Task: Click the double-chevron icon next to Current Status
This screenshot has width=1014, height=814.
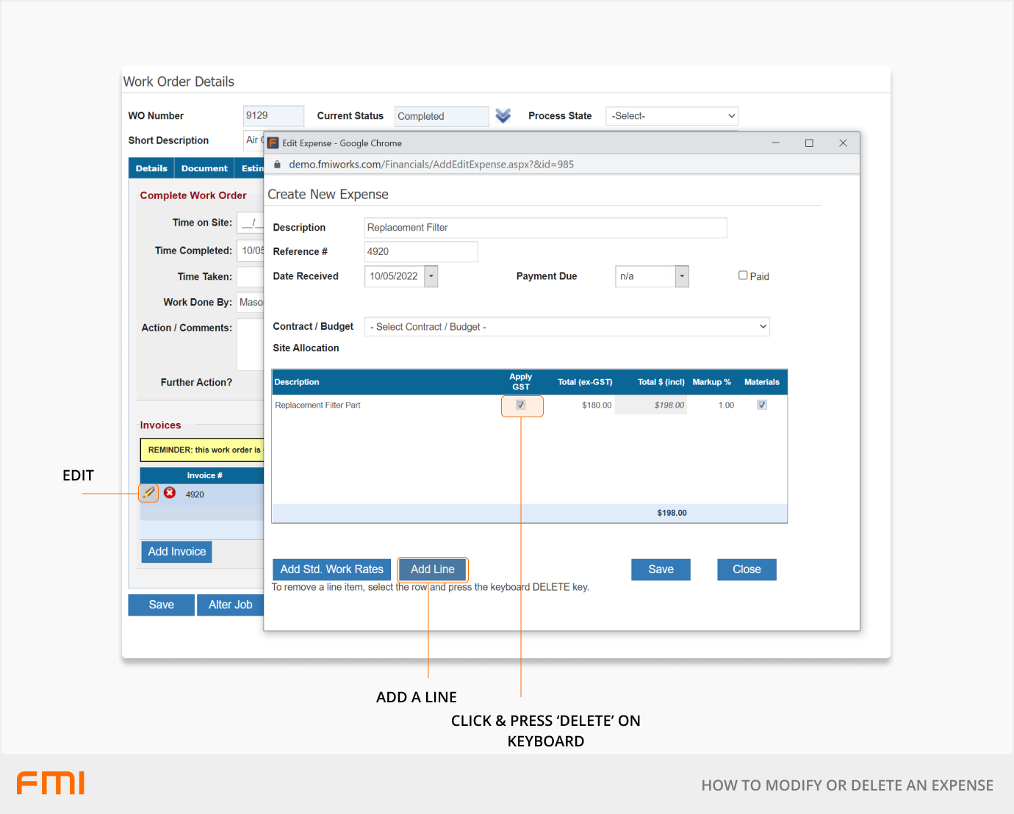Action: click(503, 116)
